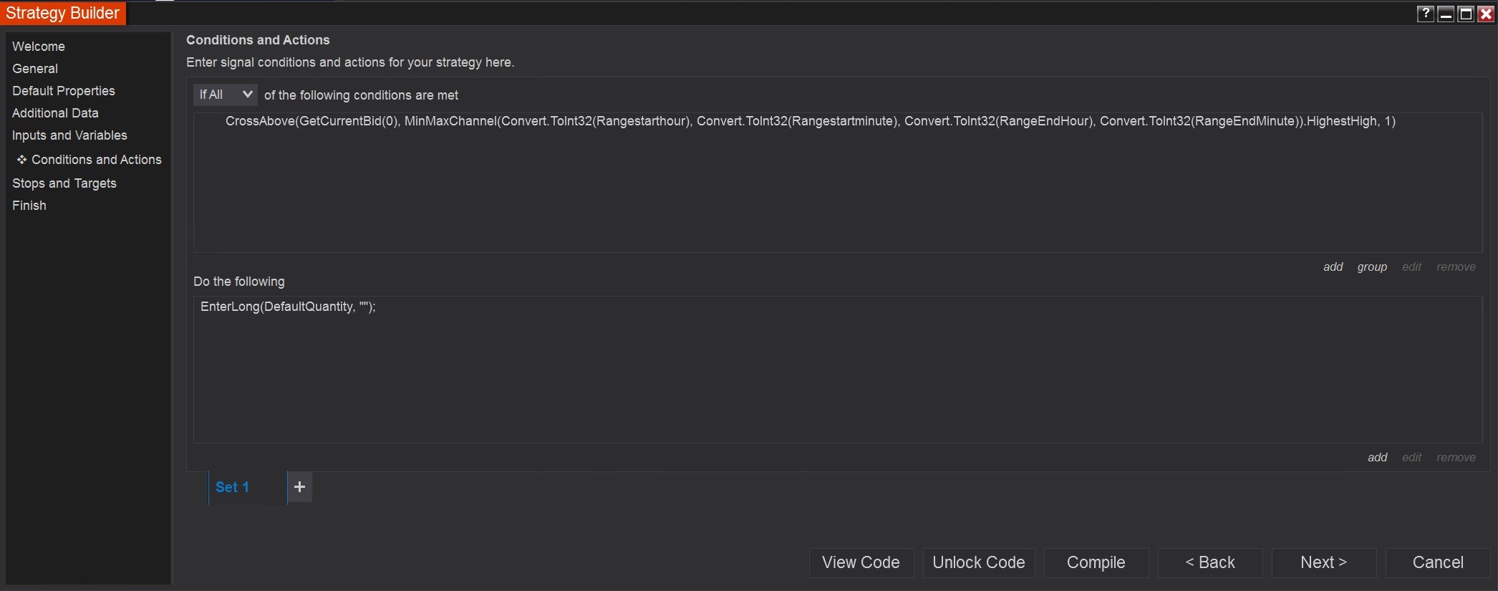Select the CrossAbove condition row
1498x591 pixels.
tap(810, 122)
